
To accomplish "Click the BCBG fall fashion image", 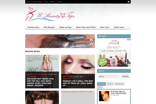I will point(42,63).
